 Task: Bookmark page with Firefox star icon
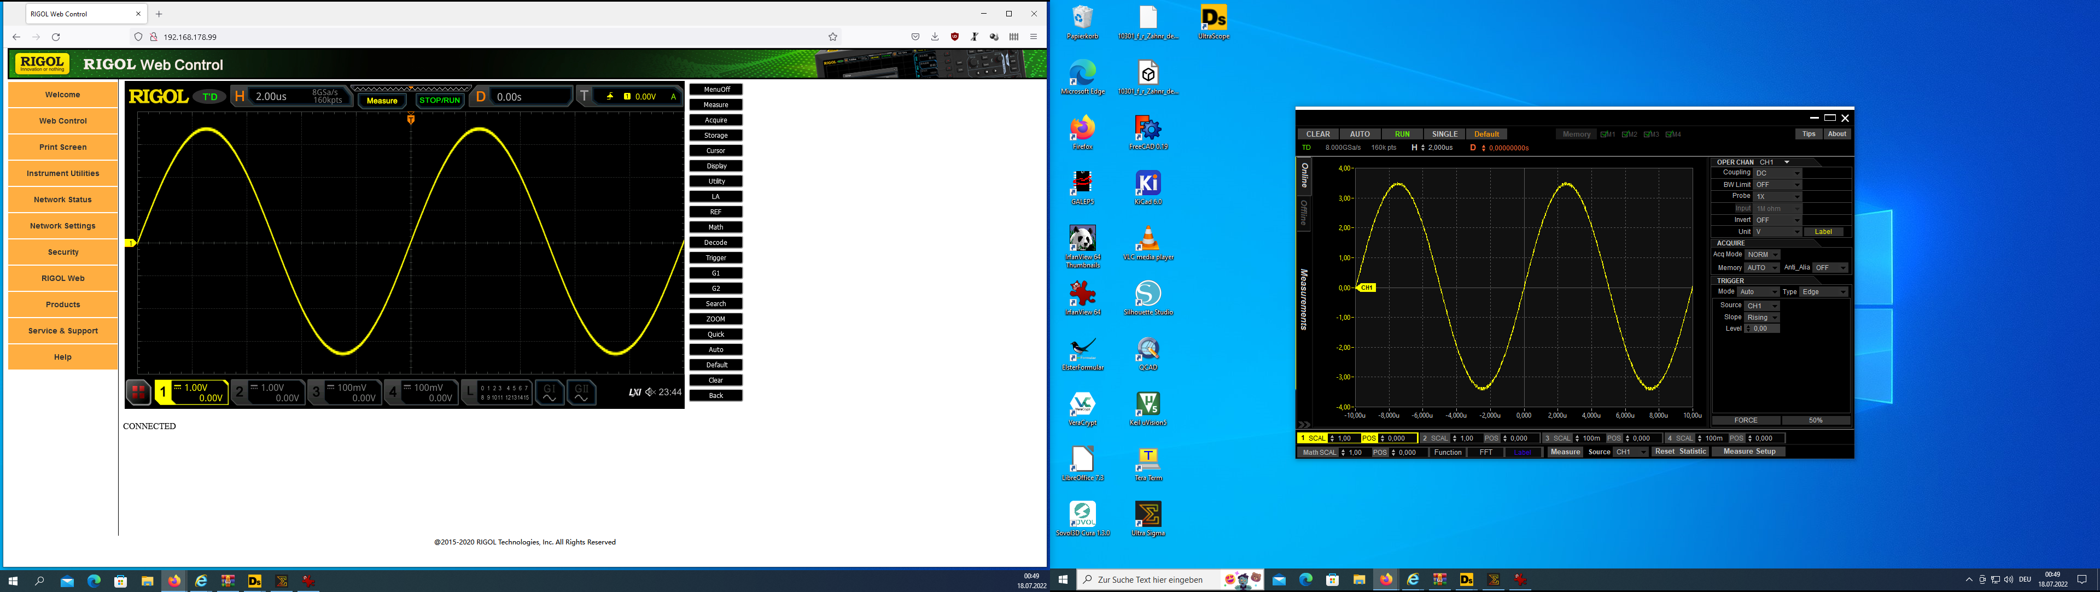point(832,37)
